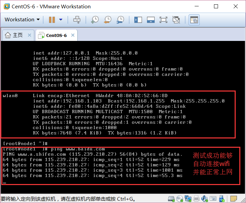Toggle the console view button
Viewport: 246px width, 203px height.
click(194, 20)
